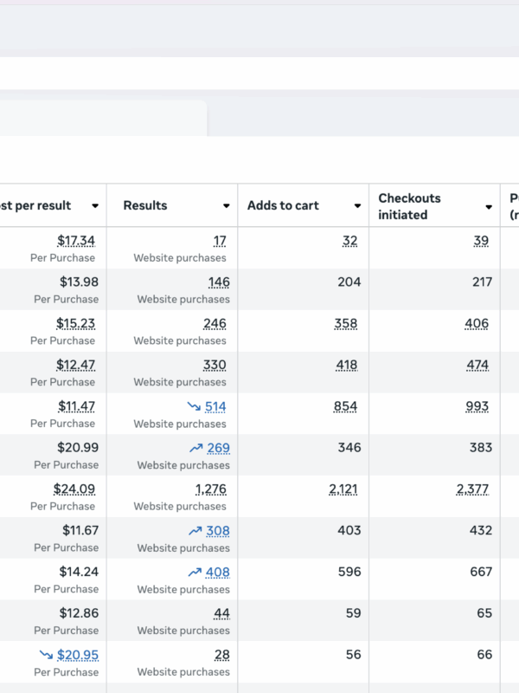Expand the Checkouts initiated column dropdown arrow

pyautogui.click(x=489, y=206)
